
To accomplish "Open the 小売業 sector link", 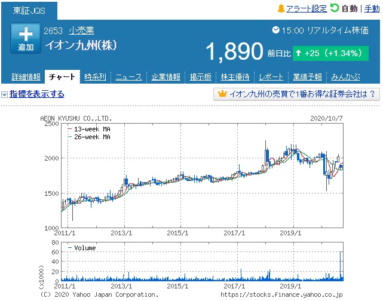I will (81, 30).
